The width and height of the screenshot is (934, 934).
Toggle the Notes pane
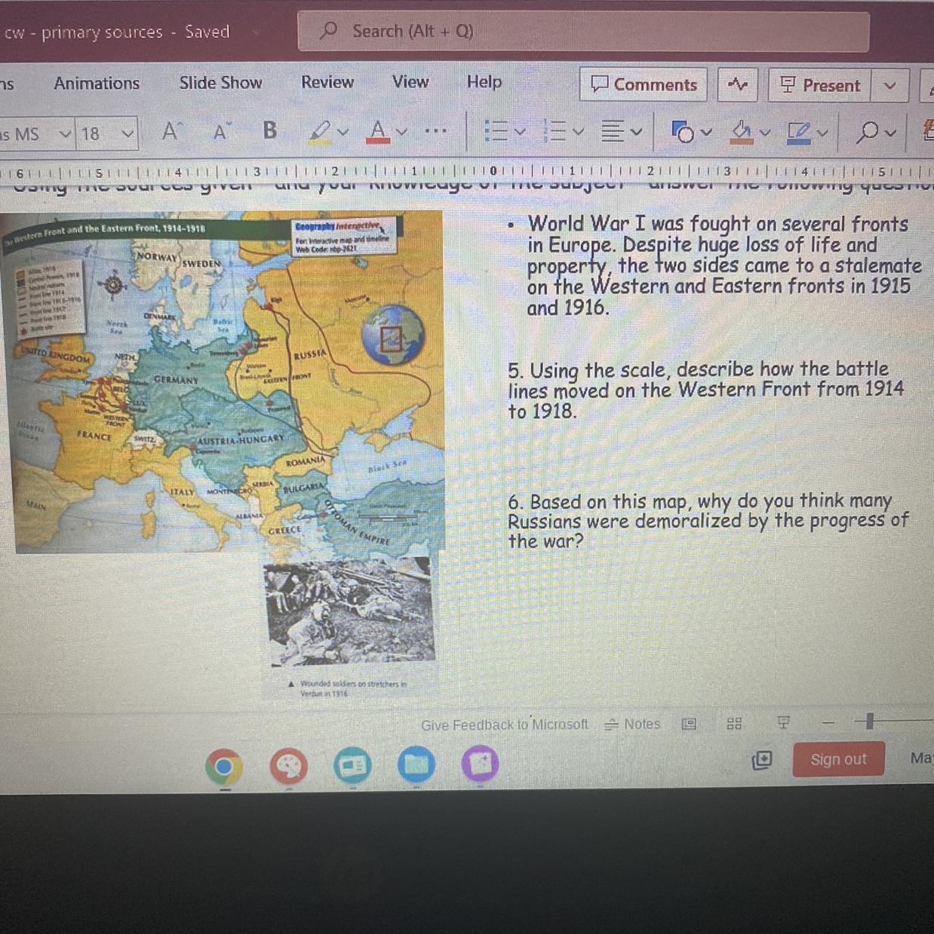tap(632, 724)
